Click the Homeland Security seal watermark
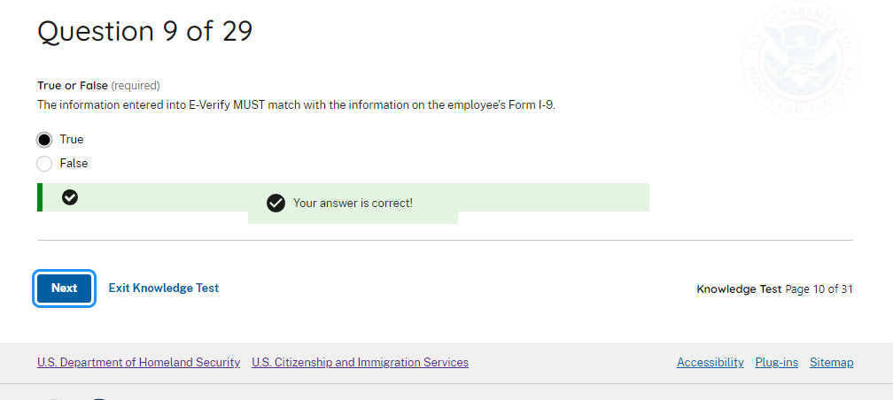893x400 pixels. (799, 58)
